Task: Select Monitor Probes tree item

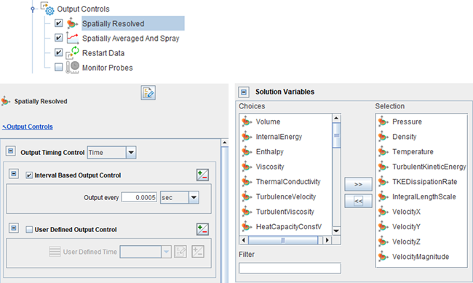Action: coord(108,68)
